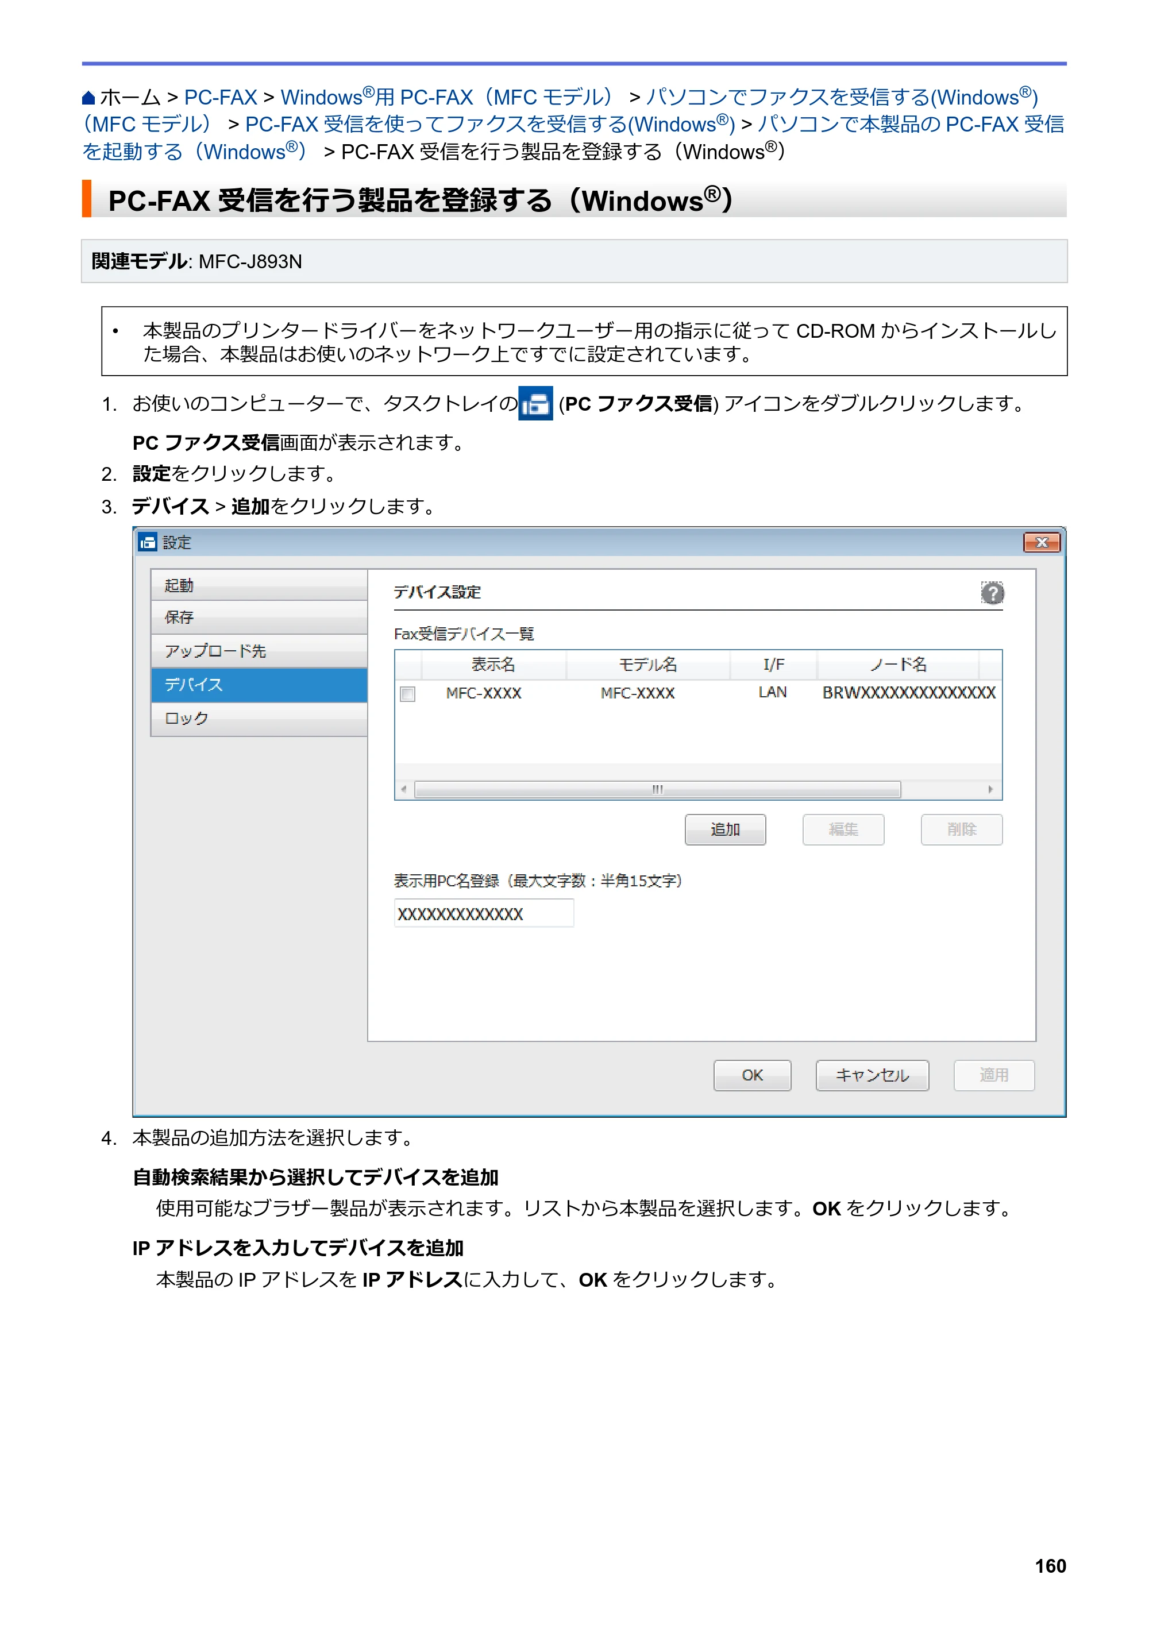
Task: Open the ホーム breadcrumb link
Action: click(x=130, y=98)
